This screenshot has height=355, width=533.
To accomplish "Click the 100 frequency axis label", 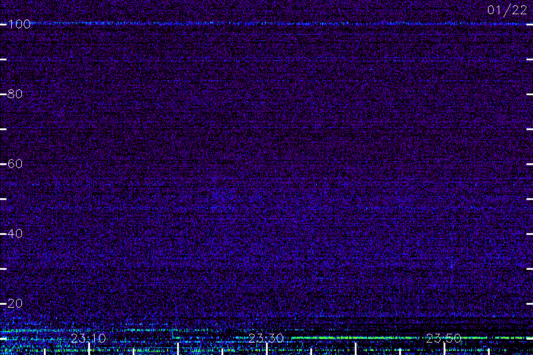I will coord(19,24).
